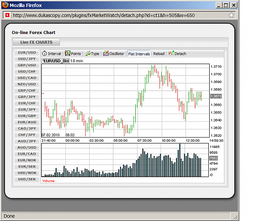Select the USD/JPY currency pair
The height and width of the screenshot is (221, 280).
(x=27, y=59)
